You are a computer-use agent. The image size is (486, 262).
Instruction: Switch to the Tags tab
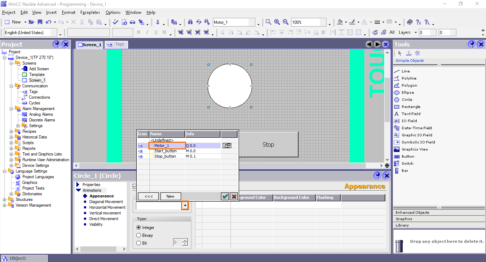116,44
